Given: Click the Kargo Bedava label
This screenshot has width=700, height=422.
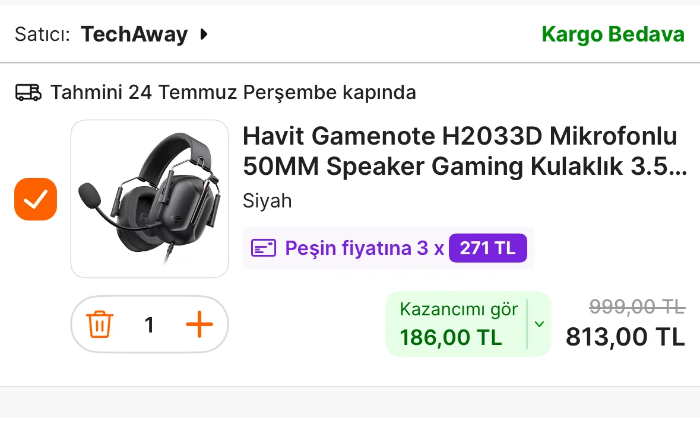Looking at the screenshot, I should [613, 34].
